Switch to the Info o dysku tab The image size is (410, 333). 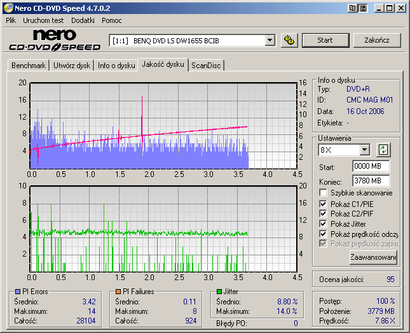(x=116, y=65)
